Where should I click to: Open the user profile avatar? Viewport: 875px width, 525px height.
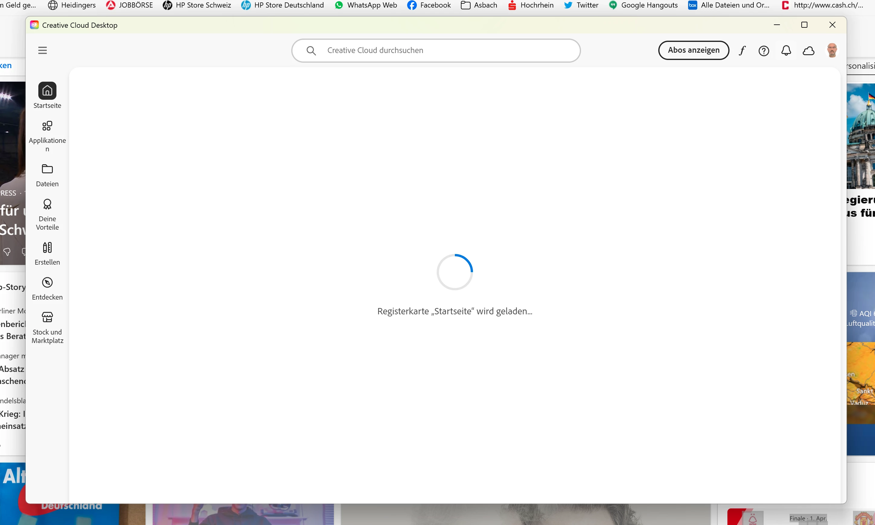click(x=832, y=51)
